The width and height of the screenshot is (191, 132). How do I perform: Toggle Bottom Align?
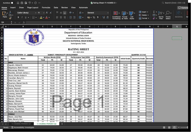(x=65, y=13)
